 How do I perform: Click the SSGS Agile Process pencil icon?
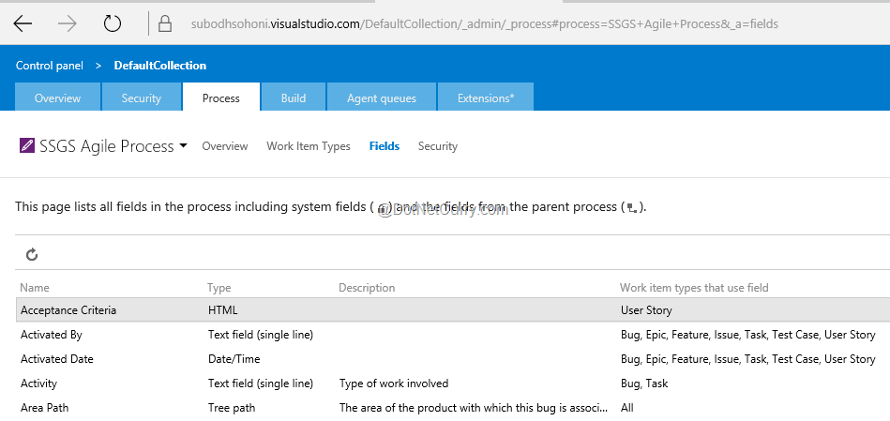(x=26, y=146)
